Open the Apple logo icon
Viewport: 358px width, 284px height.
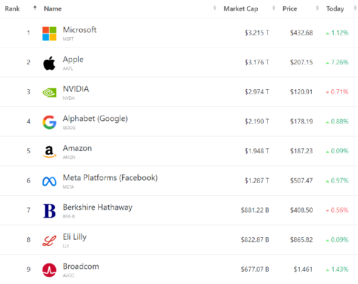49,63
